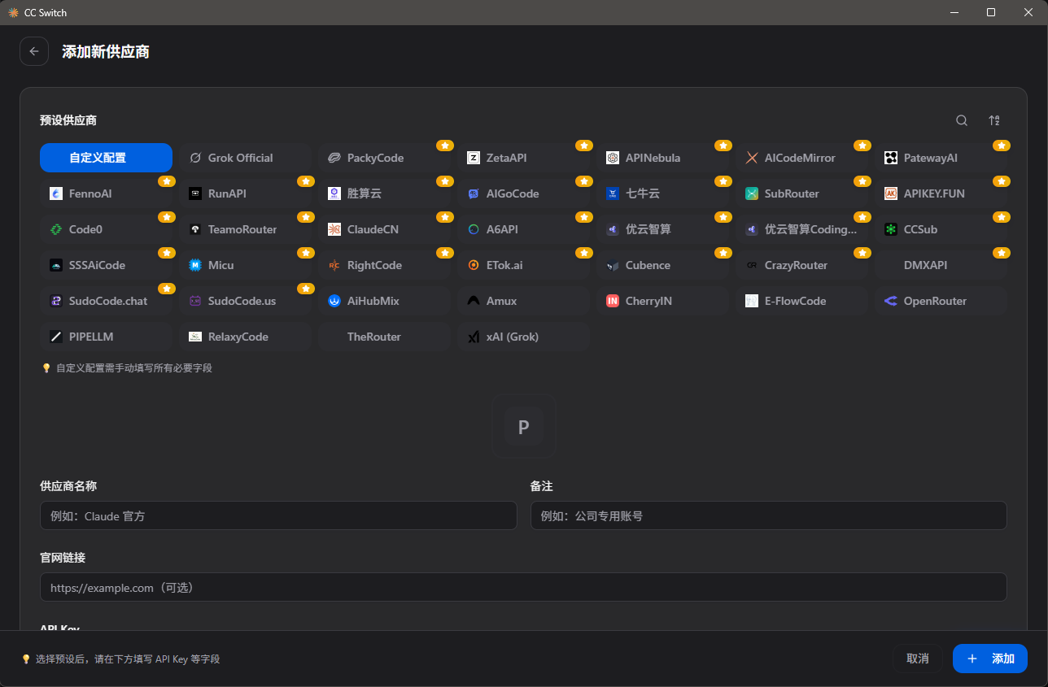Click the RunAPI logo icon
This screenshot has width=1048, height=687.
pyautogui.click(x=195, y=193)
